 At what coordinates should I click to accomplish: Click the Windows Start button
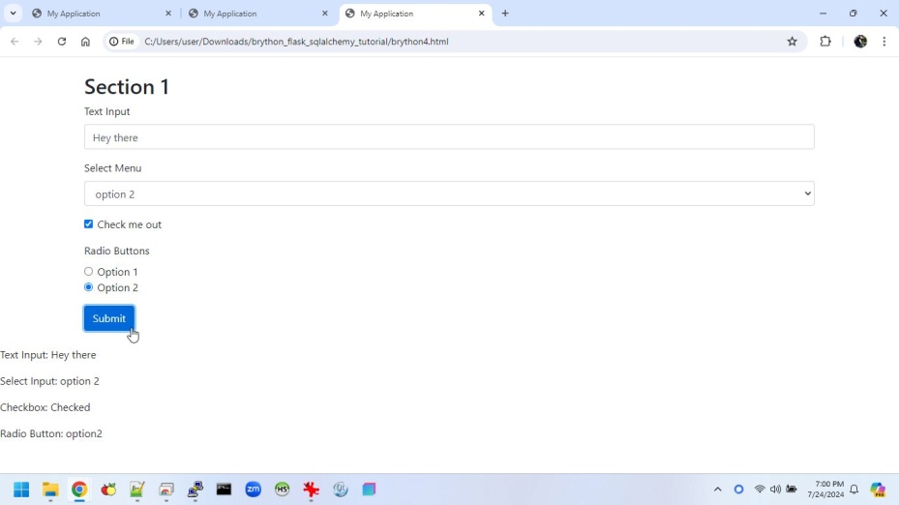(20, 490)
